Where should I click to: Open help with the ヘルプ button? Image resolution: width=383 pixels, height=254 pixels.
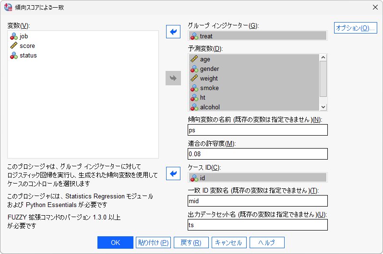pos(267,242)
